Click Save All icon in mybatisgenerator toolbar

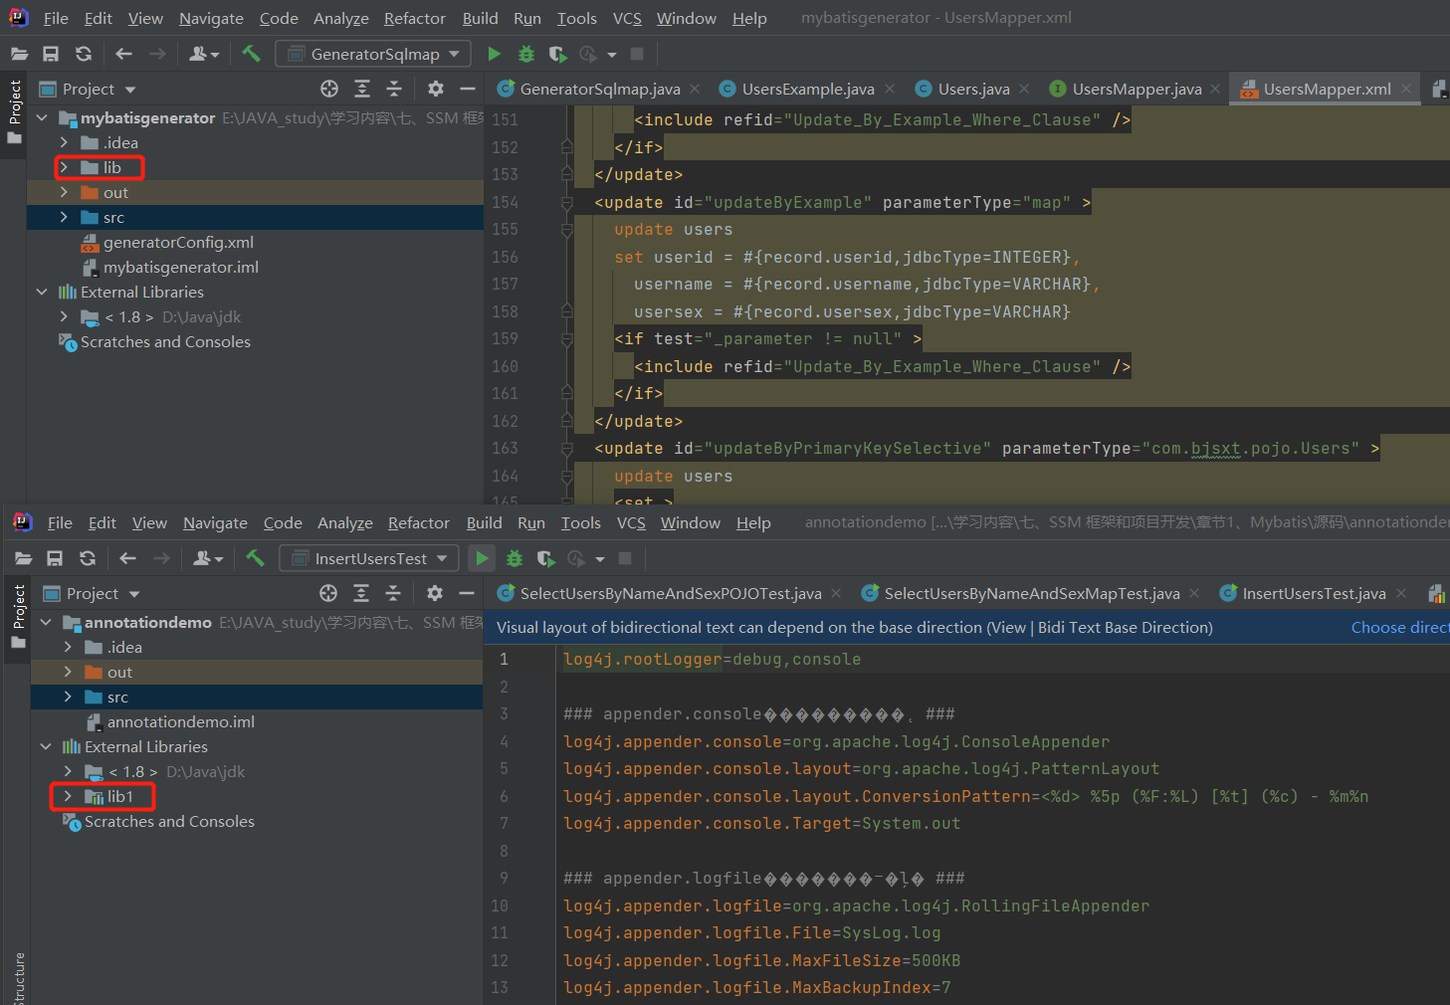[x=51, y=54]
